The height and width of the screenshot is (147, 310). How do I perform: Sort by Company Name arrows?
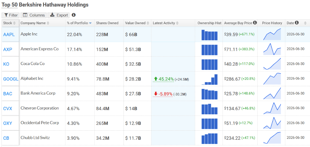[48, 23]
